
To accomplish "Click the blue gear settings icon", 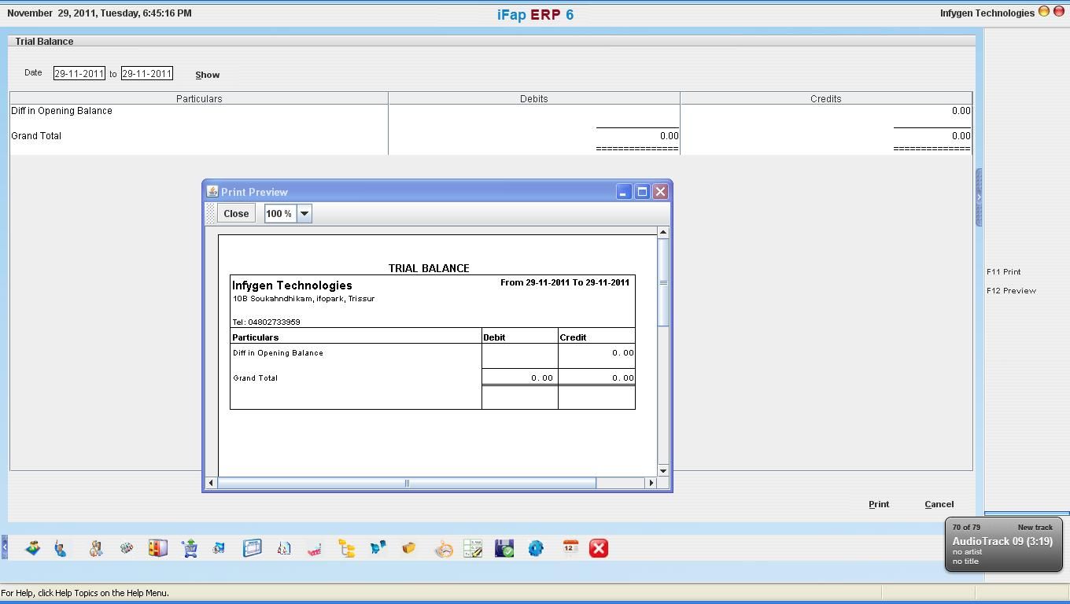I will 536,548.
